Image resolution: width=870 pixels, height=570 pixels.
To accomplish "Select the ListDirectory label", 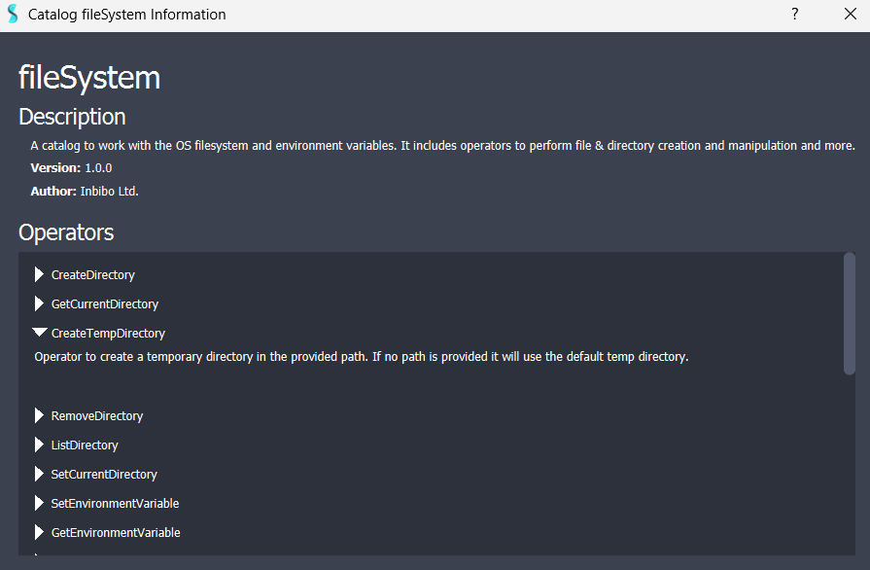I will [84, 445].
